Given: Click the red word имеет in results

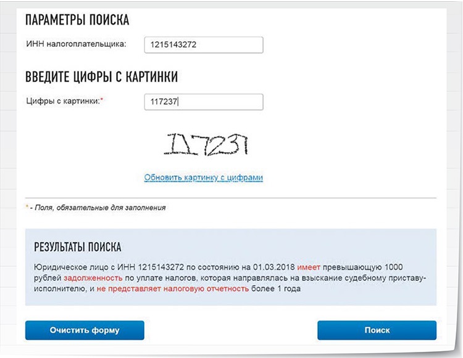Looking at the screenshot, I should (309, 267).
